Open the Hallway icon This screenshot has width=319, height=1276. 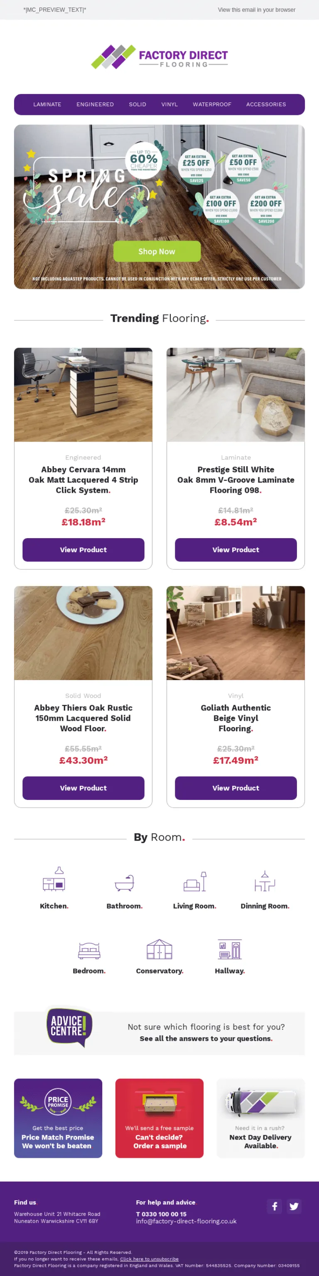point(229,949)
